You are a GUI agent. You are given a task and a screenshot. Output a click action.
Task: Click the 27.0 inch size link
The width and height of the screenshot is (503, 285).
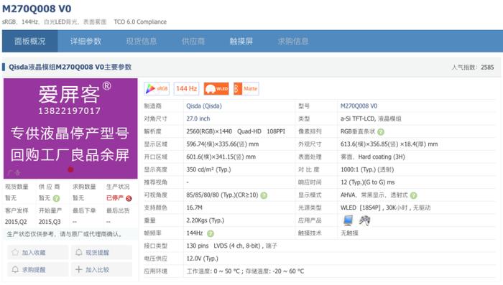tap(198, 118)
